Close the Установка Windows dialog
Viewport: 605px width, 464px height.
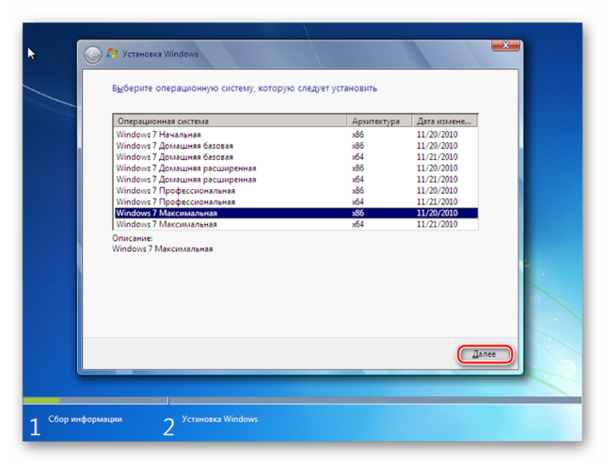[x=505, y=45]
